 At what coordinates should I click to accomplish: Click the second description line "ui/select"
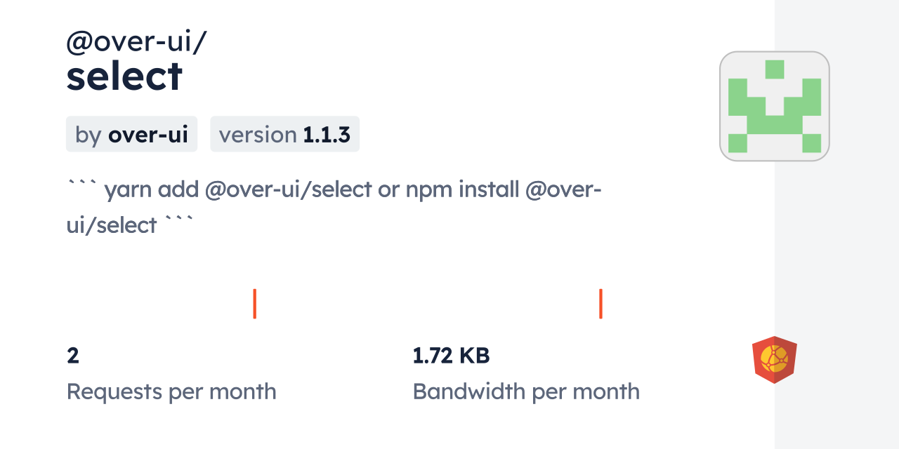pos(112,225)
